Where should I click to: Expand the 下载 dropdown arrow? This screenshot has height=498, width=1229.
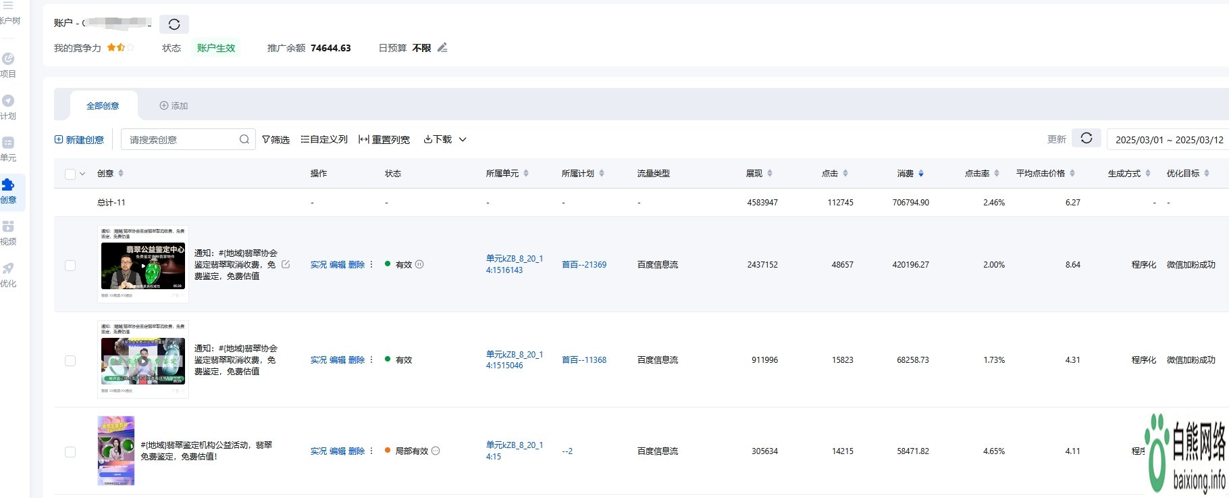pyautogui.click(x=463, y=139)
